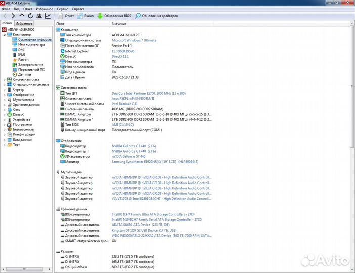Click the sidebar horizontal scrollbar
This screenshot has width=355, height=273.
pos(24,269)
